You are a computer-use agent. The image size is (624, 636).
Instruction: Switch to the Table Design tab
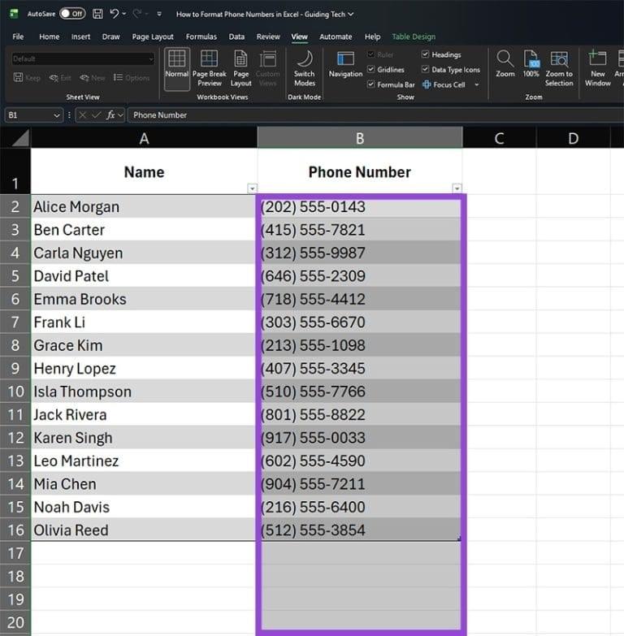pos(414,37)
